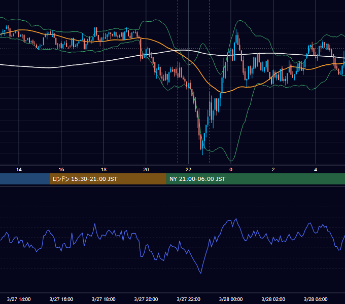
Task: Click the hour 4 axis label
Action: point(316,170)
